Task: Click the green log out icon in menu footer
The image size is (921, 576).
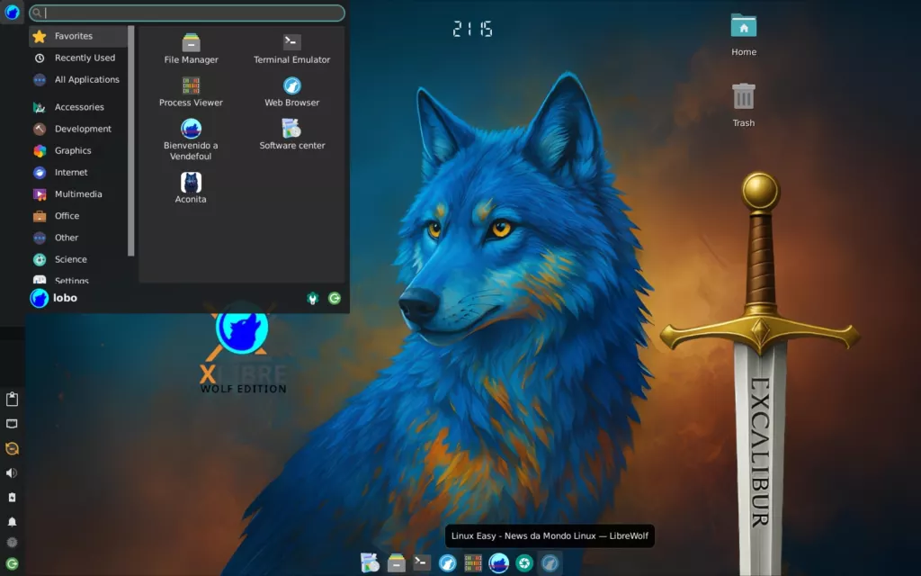Action: click(x=335, y=299)
